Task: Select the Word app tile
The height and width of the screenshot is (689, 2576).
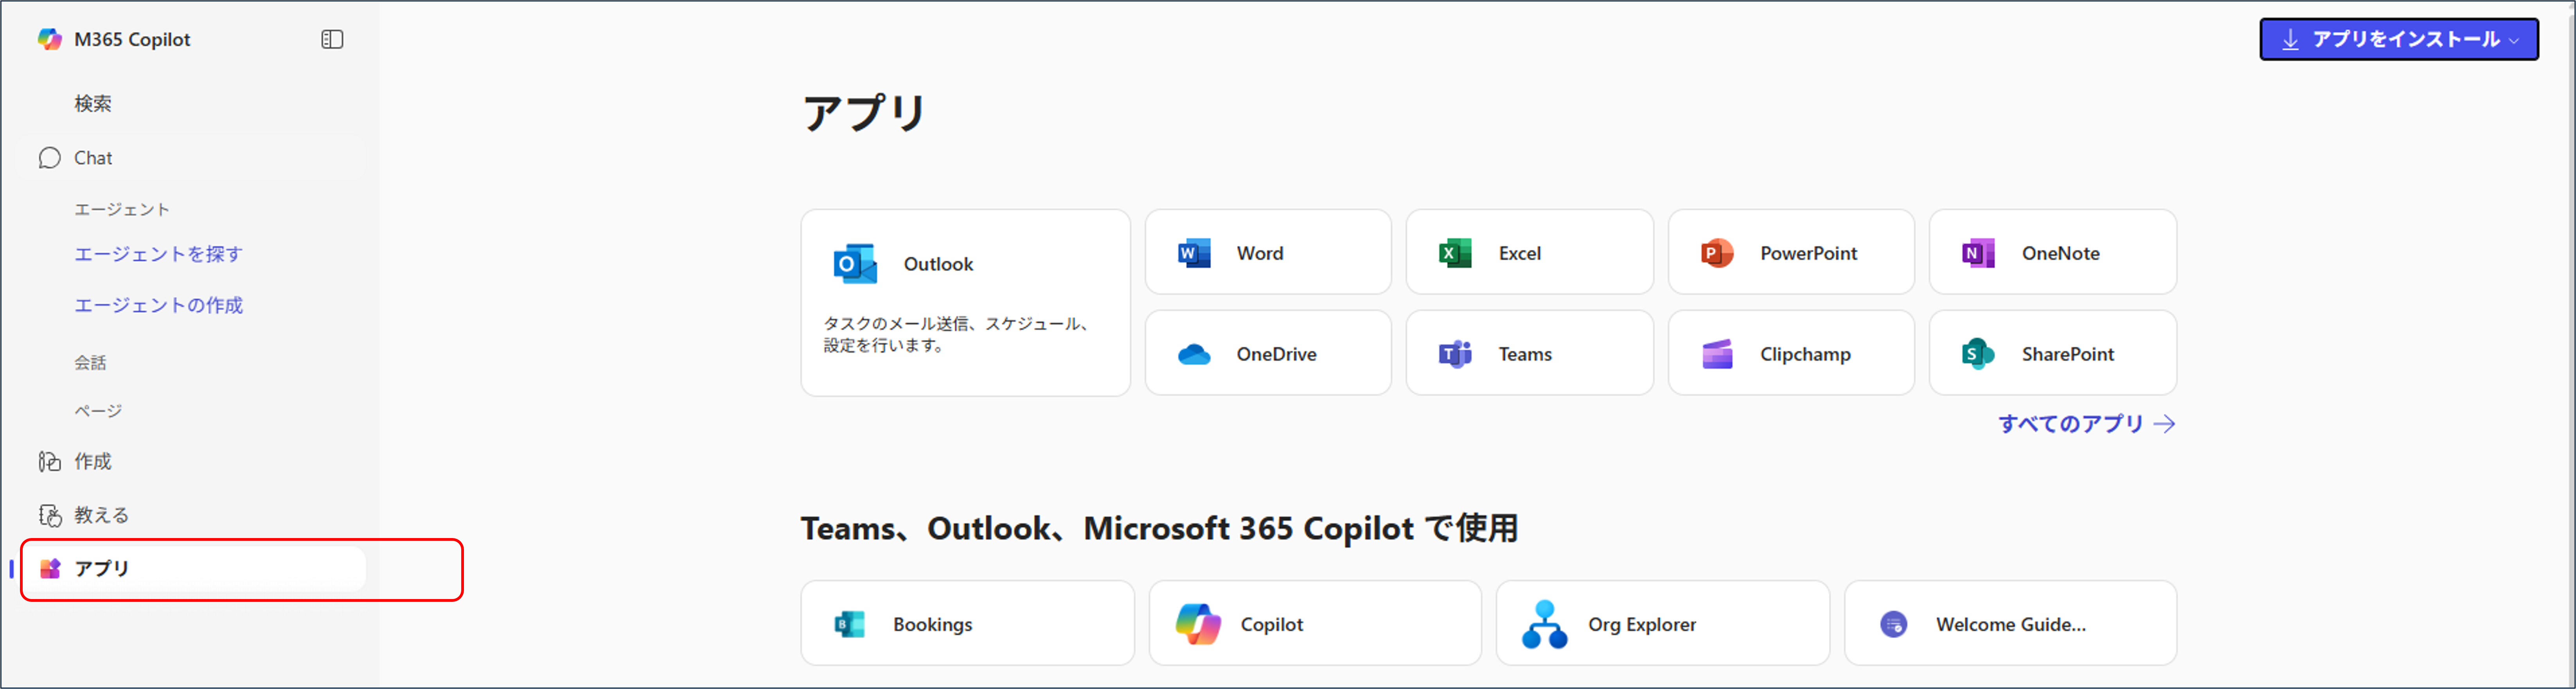Action: pos(1267,252)
